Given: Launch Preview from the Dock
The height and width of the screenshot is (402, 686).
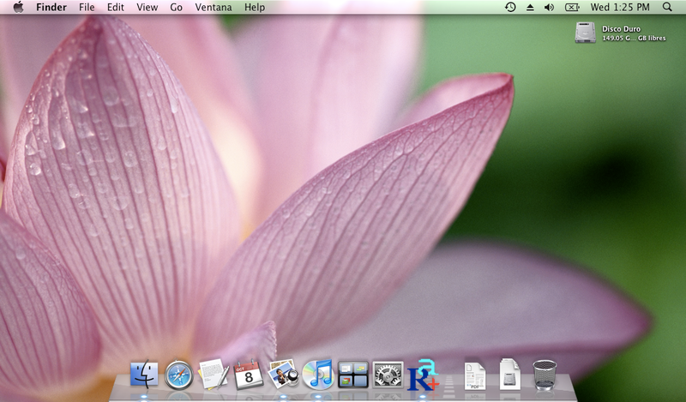Looking at the screenshot, I should (283, 375).
